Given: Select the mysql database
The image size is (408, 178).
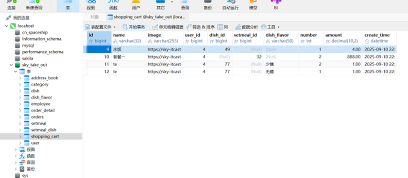Looking at the screenshot, I should click(x=28, y=45).
